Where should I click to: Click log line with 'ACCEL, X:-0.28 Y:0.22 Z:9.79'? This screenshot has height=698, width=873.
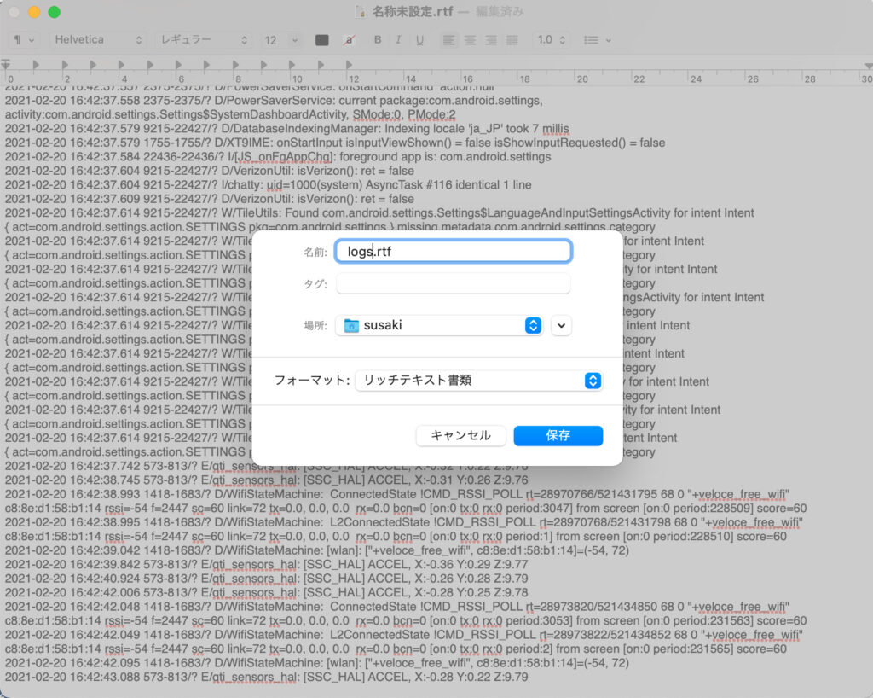[266, 678]
